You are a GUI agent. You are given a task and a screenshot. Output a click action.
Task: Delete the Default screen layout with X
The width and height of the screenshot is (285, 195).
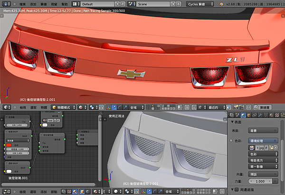[x=123, y=4]
